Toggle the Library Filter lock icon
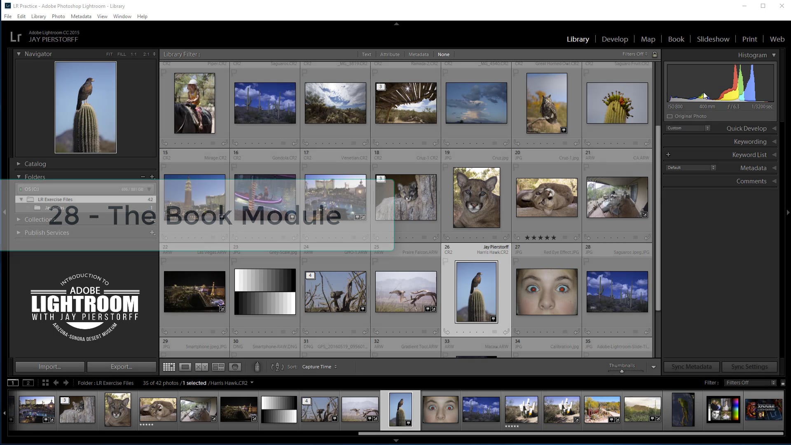 pos(655,54)
